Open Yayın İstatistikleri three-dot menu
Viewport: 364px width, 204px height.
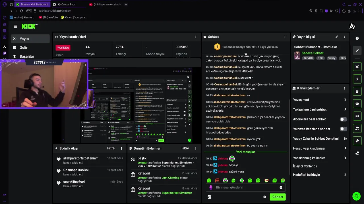[x=196, y=37]
